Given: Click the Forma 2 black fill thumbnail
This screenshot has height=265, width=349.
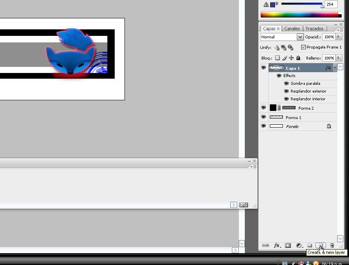Looking at the screenshot, I should [273, 108].
